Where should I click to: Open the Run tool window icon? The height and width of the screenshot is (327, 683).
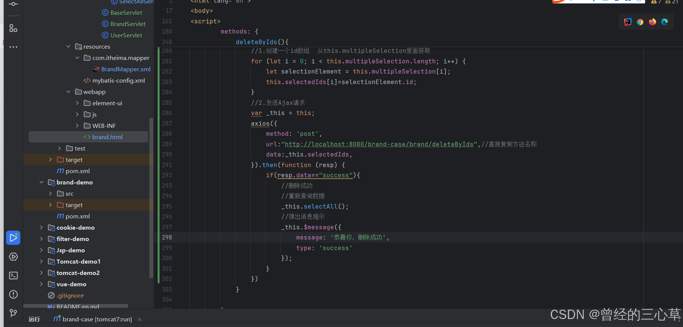coord(13,238)
